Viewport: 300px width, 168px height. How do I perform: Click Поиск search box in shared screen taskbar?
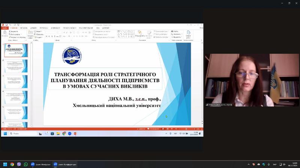23,134
